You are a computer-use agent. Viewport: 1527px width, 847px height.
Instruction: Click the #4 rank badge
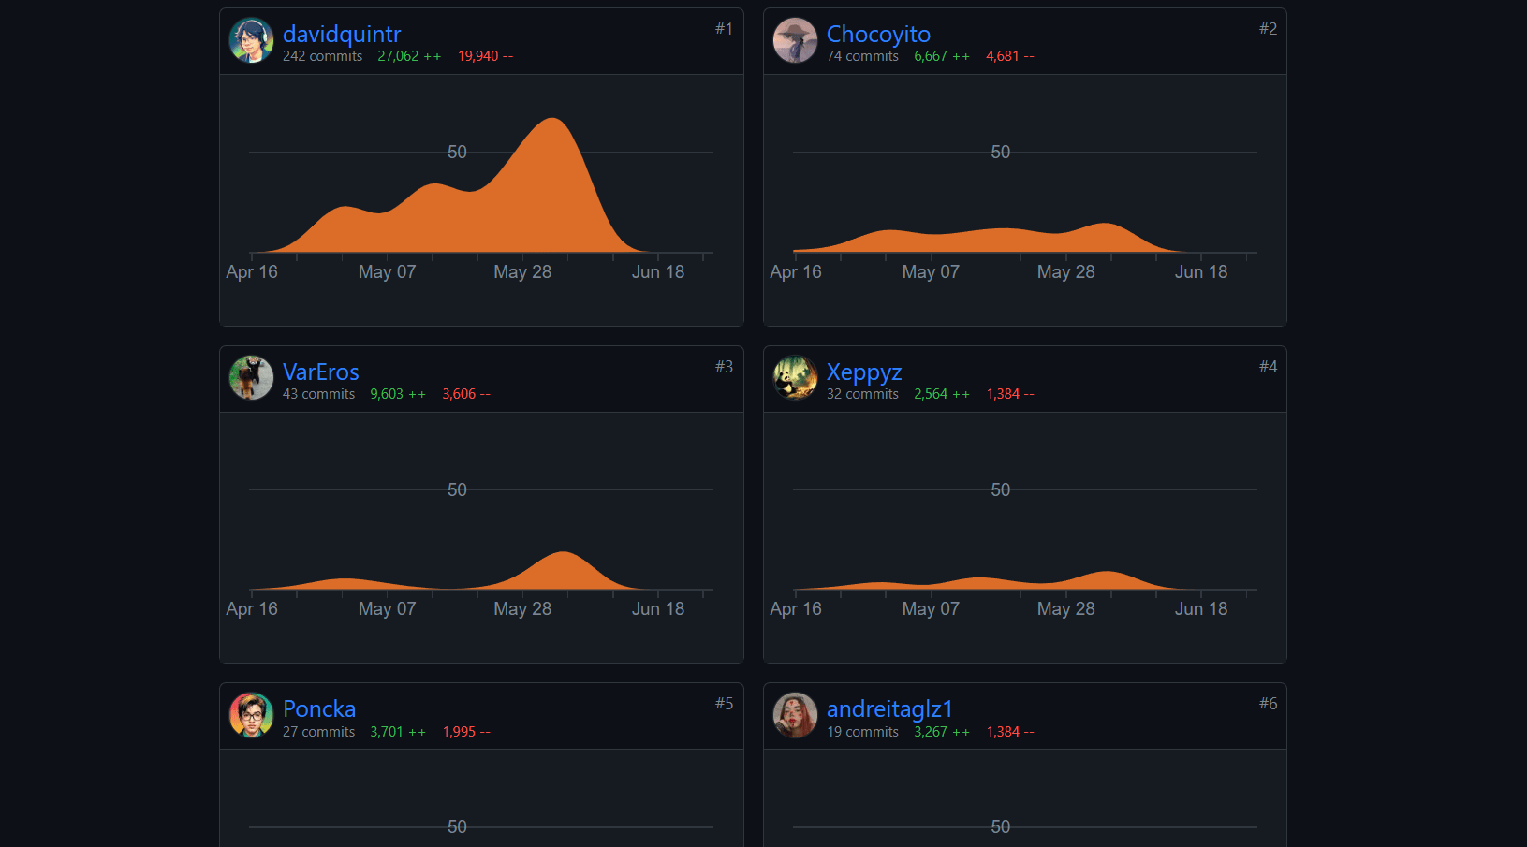(x=1268, y=367)
